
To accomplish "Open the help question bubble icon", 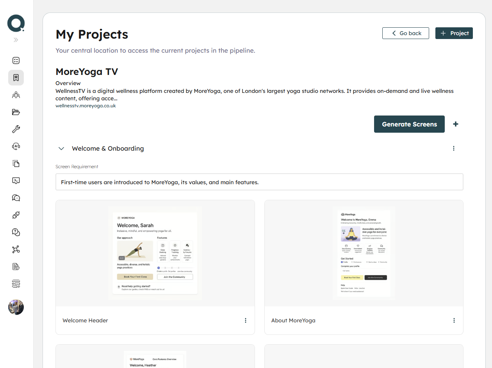I will coord(16,232).
